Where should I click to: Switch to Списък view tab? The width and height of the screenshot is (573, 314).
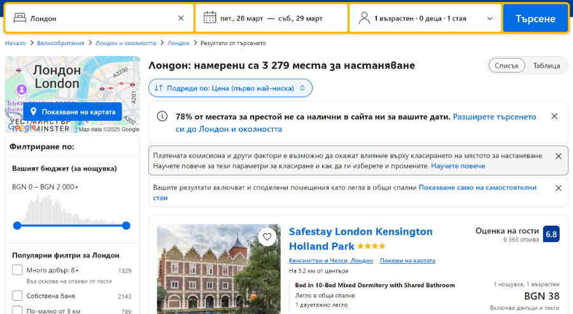pyautogui.click(x=507, y=65)
